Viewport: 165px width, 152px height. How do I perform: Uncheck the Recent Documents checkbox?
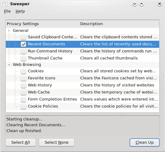coord(23,44)
